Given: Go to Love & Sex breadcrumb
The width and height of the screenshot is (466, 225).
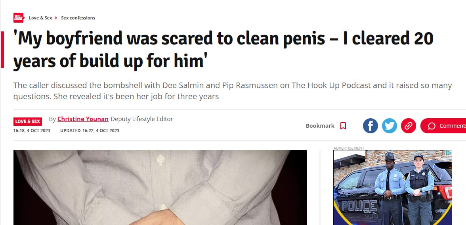Looking at the screenshot, I should 40,18.
